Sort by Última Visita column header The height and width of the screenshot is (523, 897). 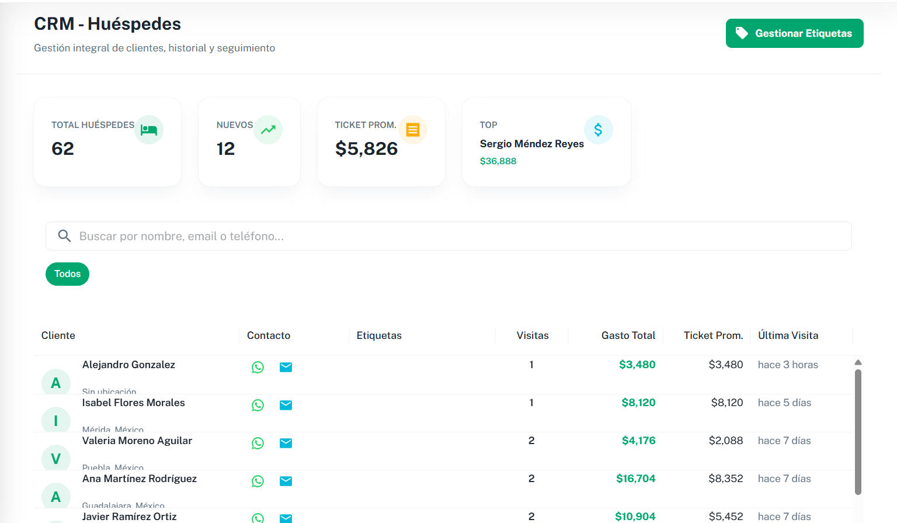788,335
